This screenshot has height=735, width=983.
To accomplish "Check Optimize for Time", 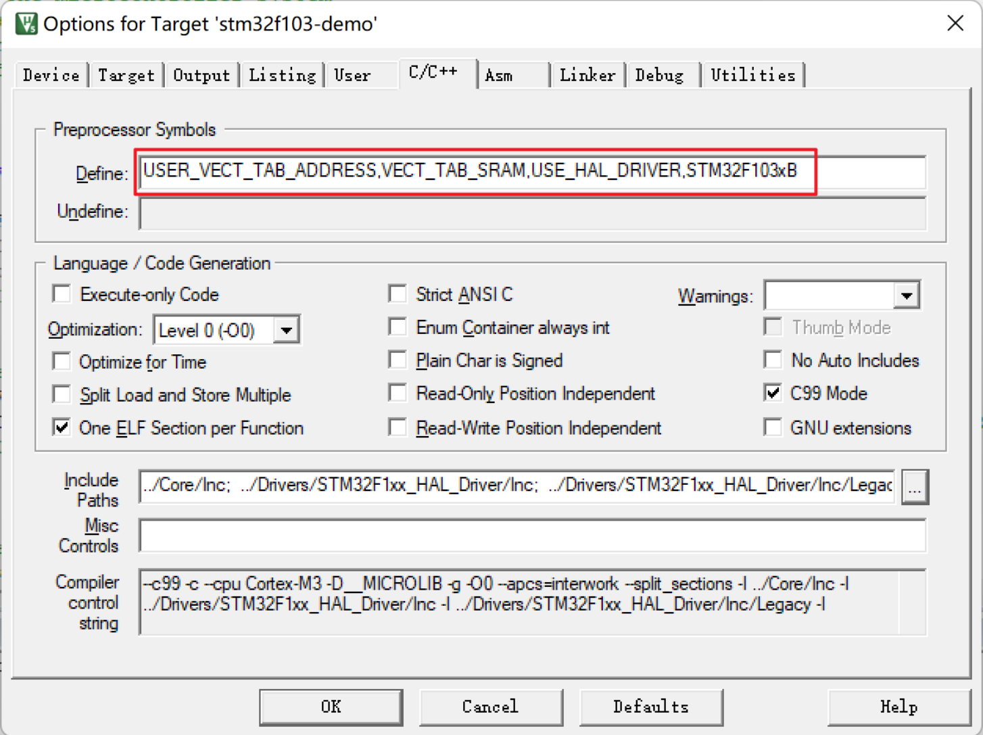I will tap(61, 360).
